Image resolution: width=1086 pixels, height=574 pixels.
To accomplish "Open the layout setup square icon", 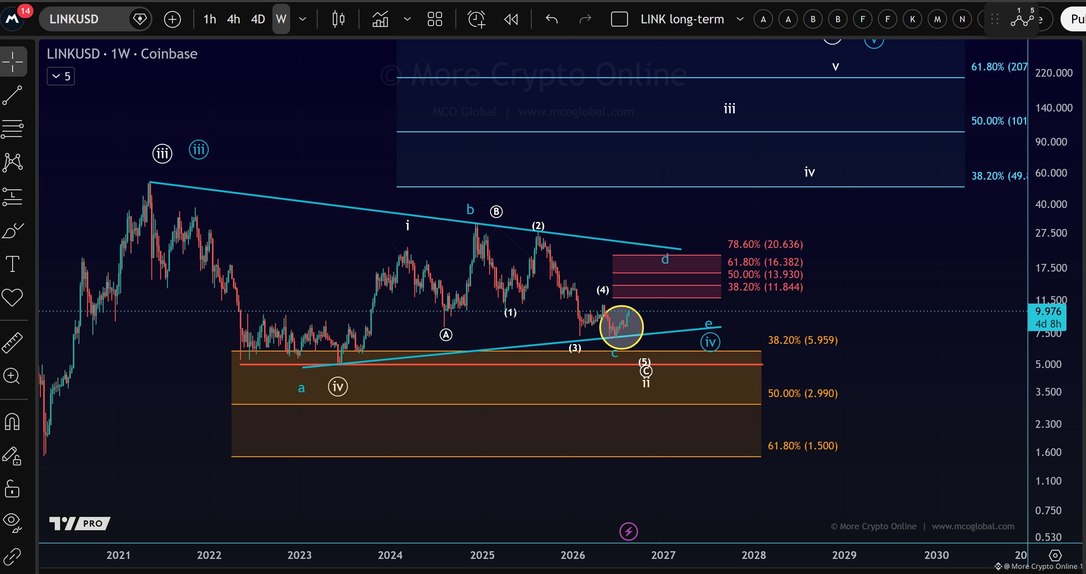I will [619, 20].
